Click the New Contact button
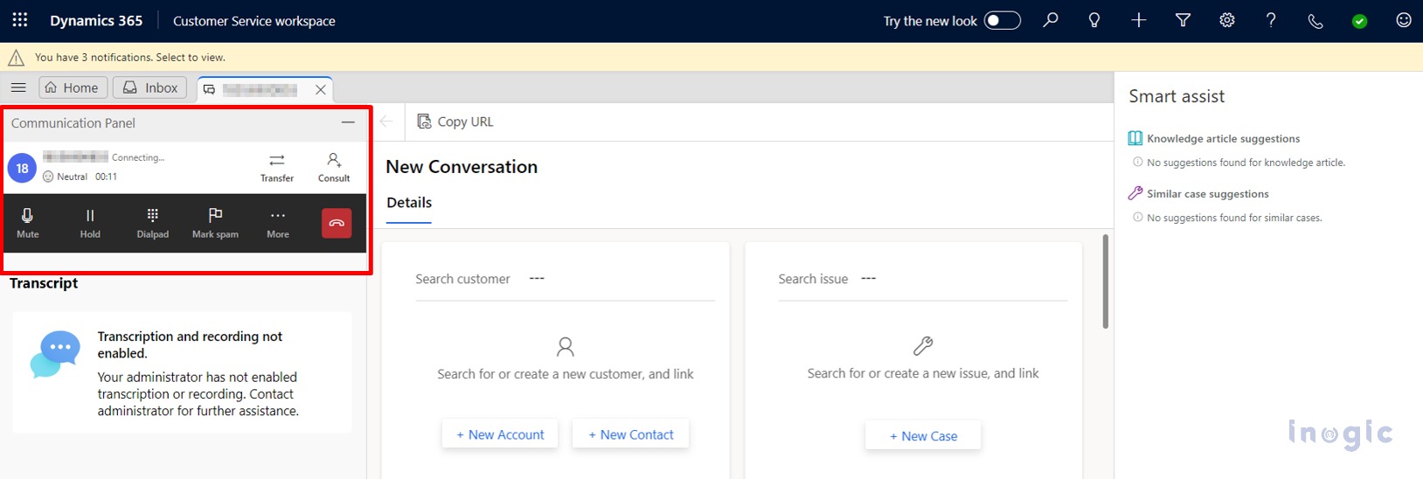The image size is (1423, 479). [630, 434]
